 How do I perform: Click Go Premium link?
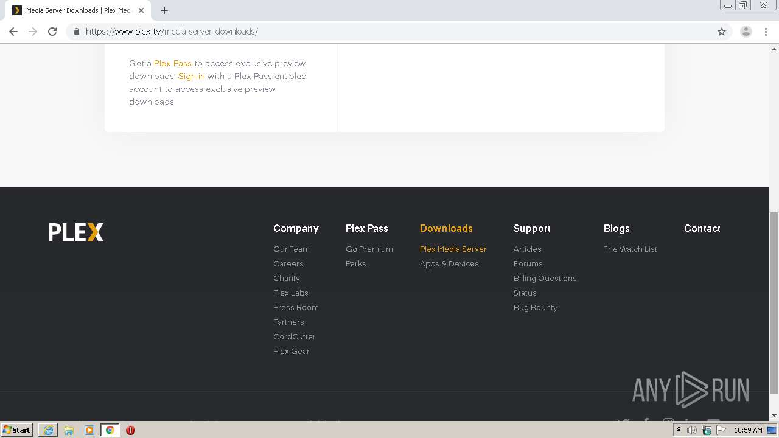pos(369,249)
